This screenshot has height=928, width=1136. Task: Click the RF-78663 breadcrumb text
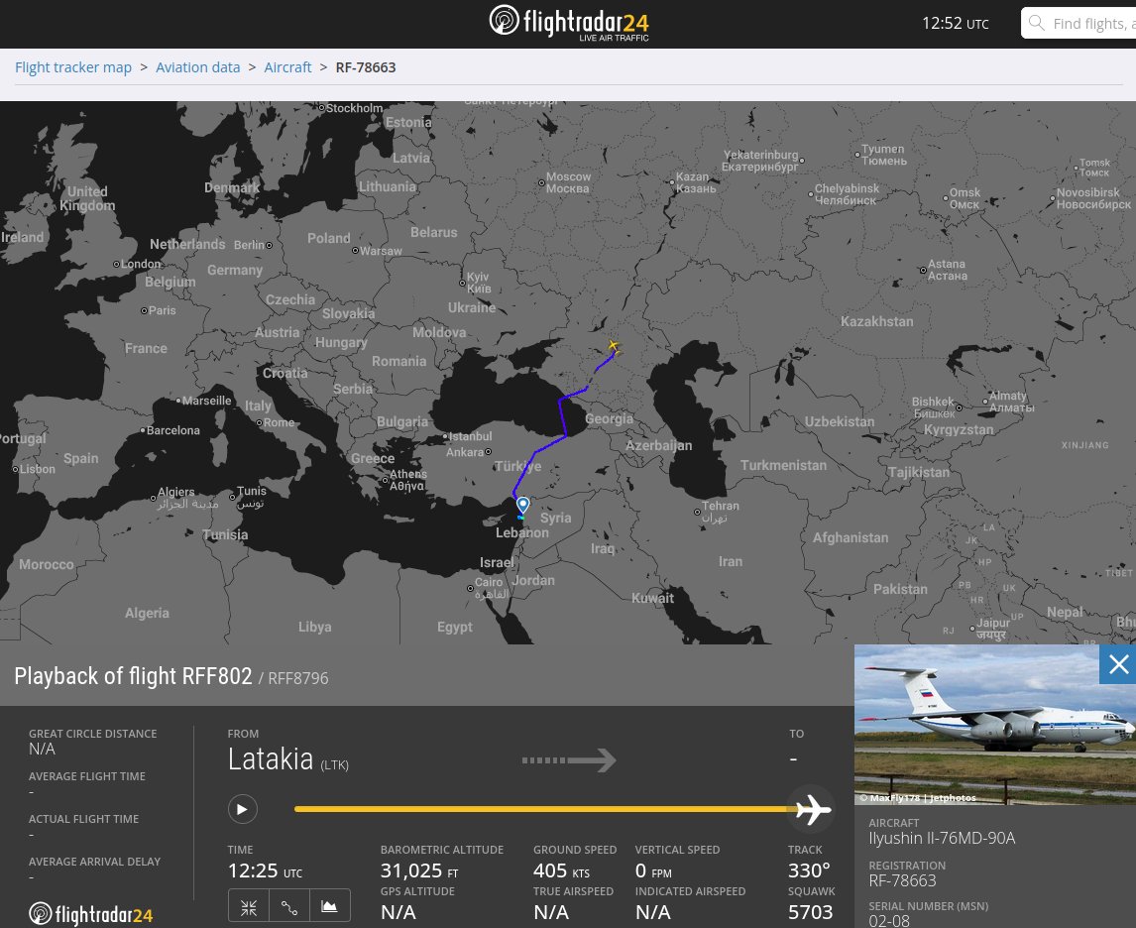366,67
